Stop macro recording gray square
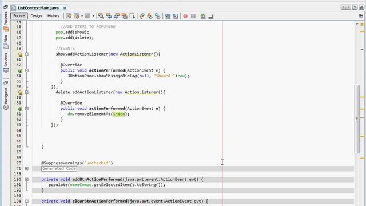Viewport: 366px width, 206px height. click(x=193, y=16)
